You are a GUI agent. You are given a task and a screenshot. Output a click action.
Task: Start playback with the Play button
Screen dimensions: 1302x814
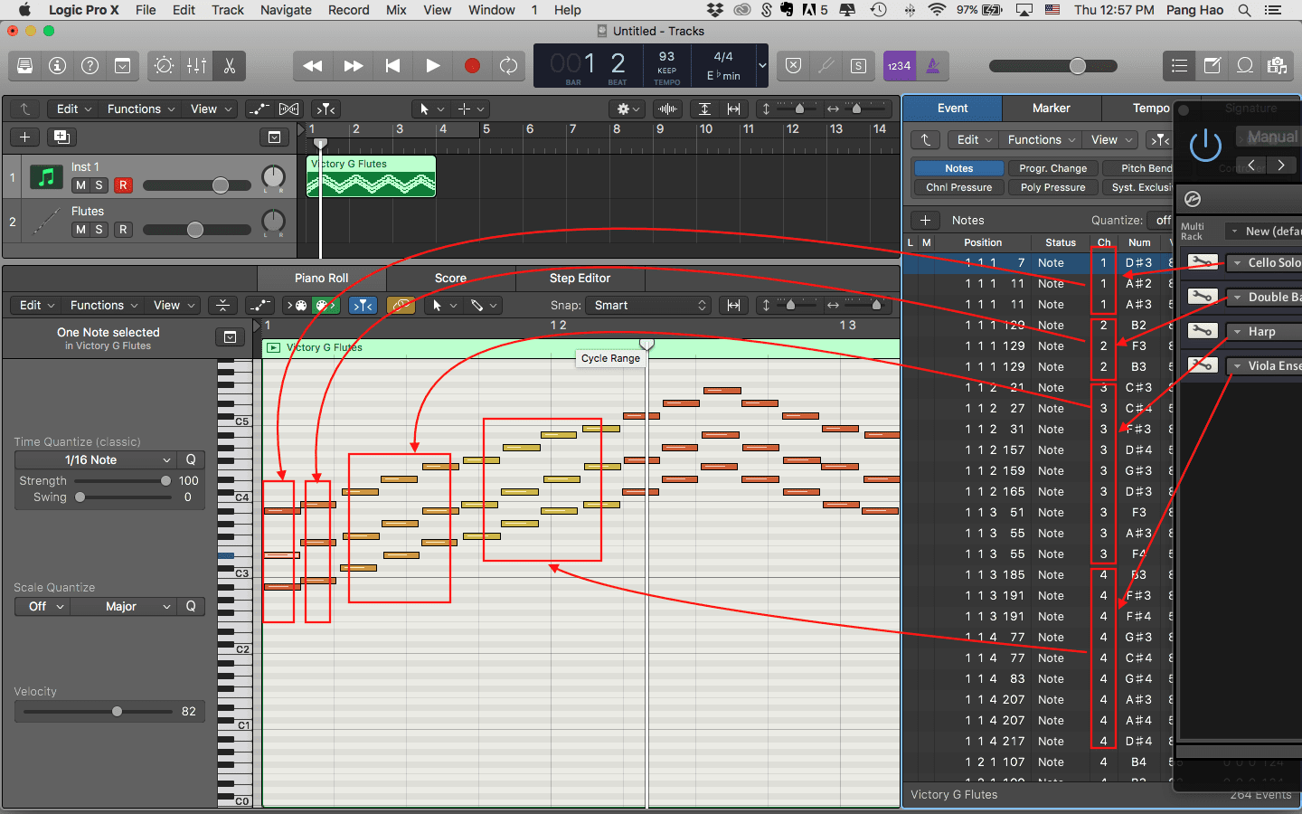pos(432,66)
